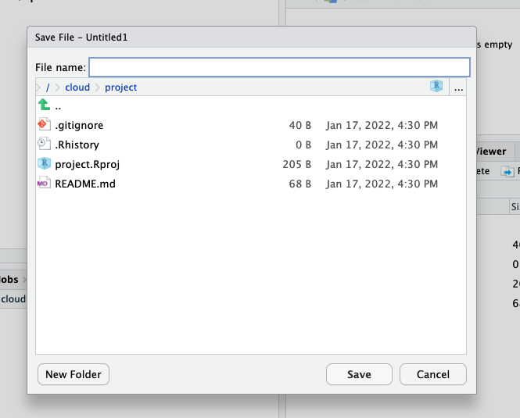Image resolution: width=520 pixels, height=418 pixels.
Task: Click the .Rhistory clock document icon
Action: click(44, 145)
